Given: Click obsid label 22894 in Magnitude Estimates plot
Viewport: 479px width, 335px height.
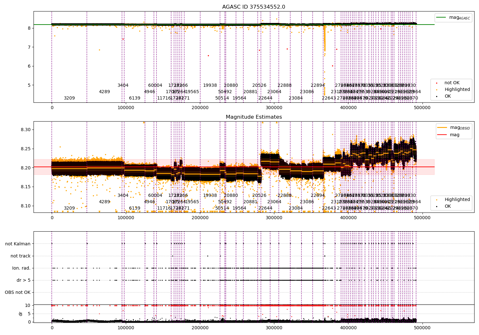Looking at the screenshot, I should click(x=318, y=195).
